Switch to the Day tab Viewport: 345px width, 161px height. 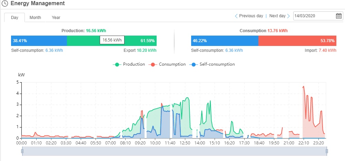pyautogui.click(x=14, y=17)
